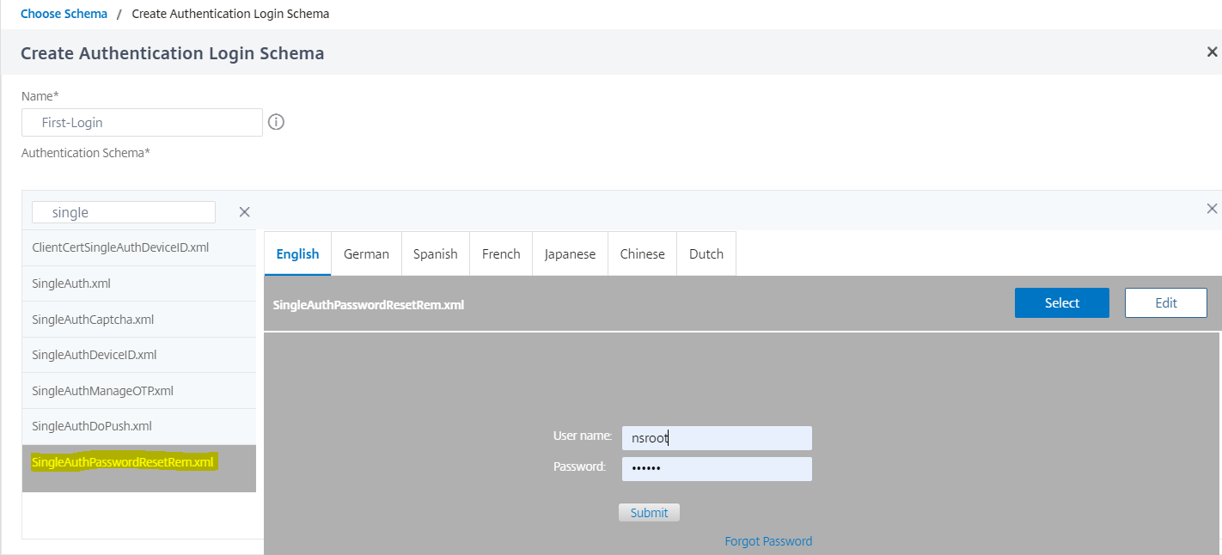Click the Name field info icon
Viewport: 1222px width, 555px height.
click(x=276, y=122)
